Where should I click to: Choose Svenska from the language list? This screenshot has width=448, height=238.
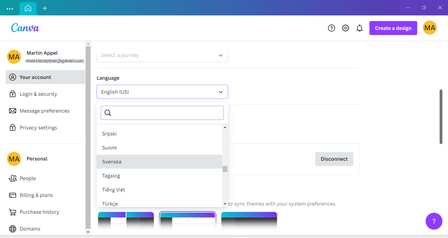[x=159, y=162]
